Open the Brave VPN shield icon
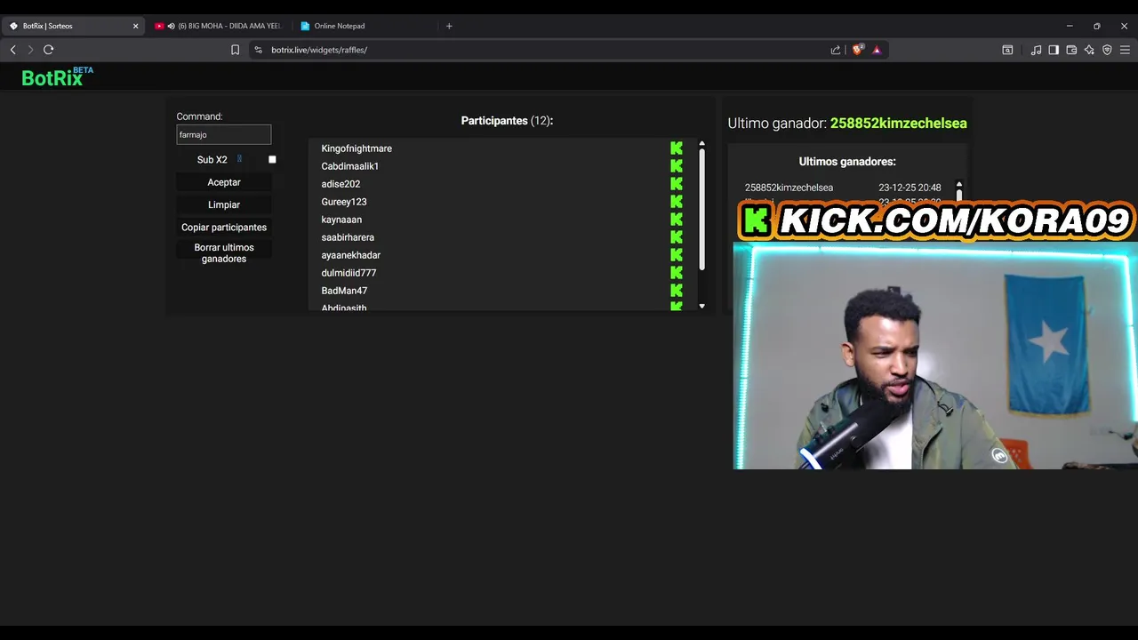Viewport: 1138px width, 640px height. (x=1107, y=50)
